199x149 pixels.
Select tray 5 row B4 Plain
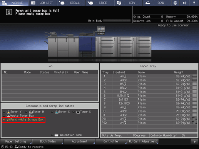click(149, 92)
